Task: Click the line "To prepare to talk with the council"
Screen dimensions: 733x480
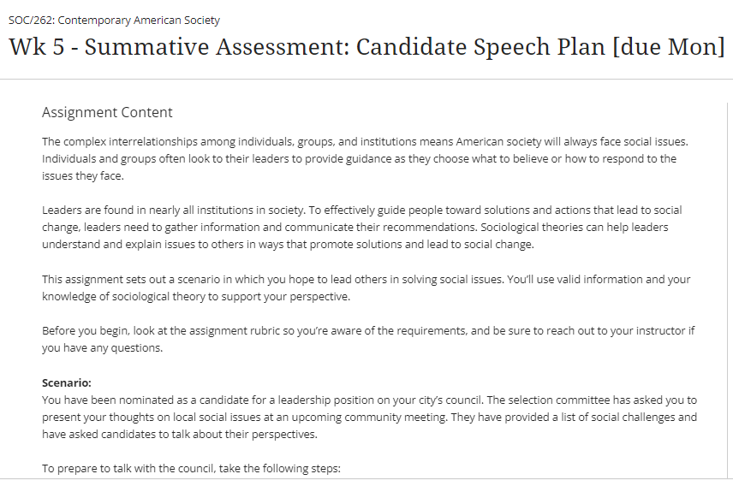Action: (x=191, y=468)
